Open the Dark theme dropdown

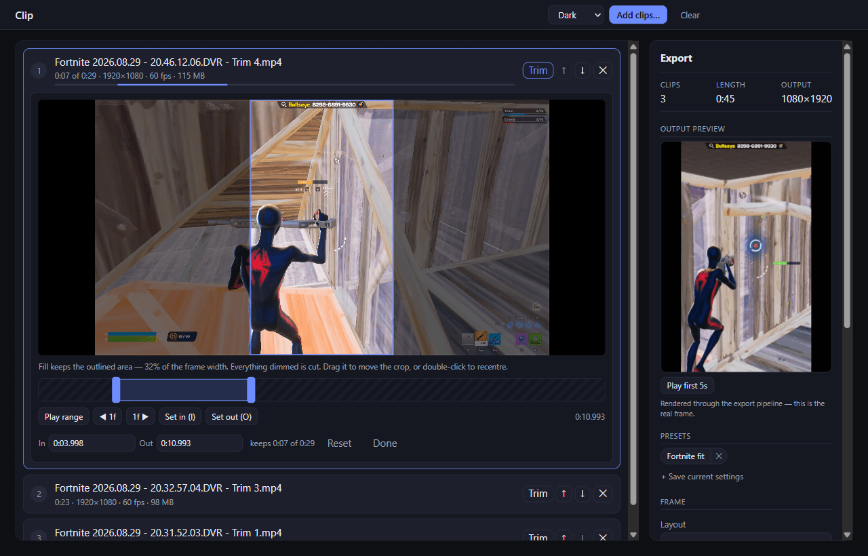(x=576, y=15)
